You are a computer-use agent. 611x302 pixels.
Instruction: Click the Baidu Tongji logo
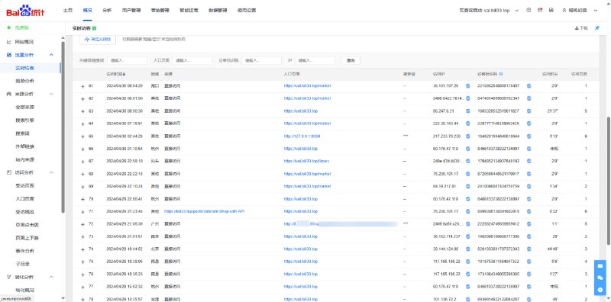point(25,11)
